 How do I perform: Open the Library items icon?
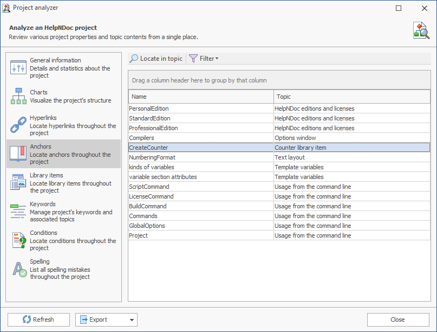pos(18,182)
